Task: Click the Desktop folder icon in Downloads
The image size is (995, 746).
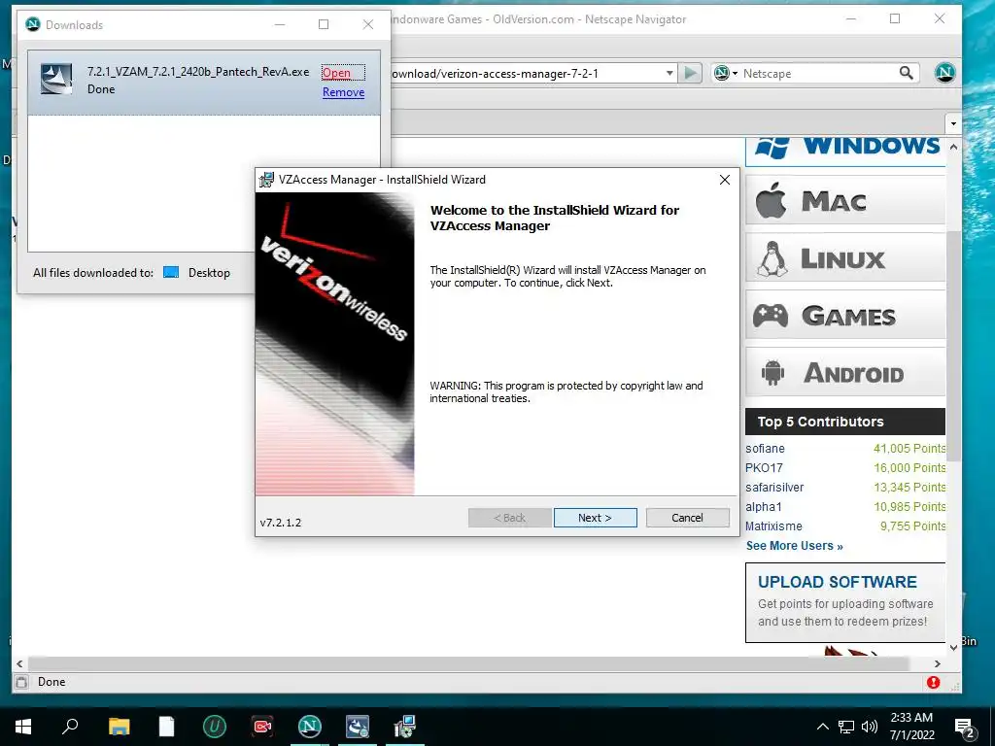Action: click(171, 273)
